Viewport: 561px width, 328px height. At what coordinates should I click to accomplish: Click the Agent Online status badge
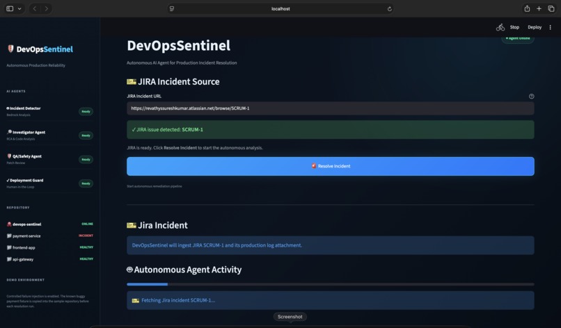518,38
